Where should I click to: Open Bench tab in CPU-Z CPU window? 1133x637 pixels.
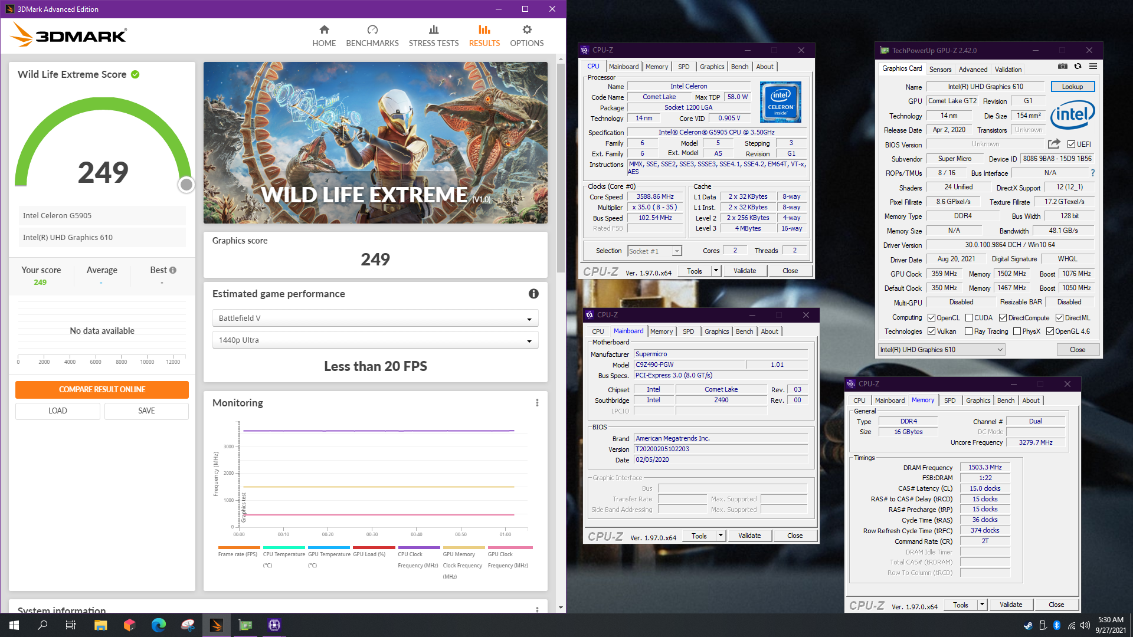click(739, 67)
